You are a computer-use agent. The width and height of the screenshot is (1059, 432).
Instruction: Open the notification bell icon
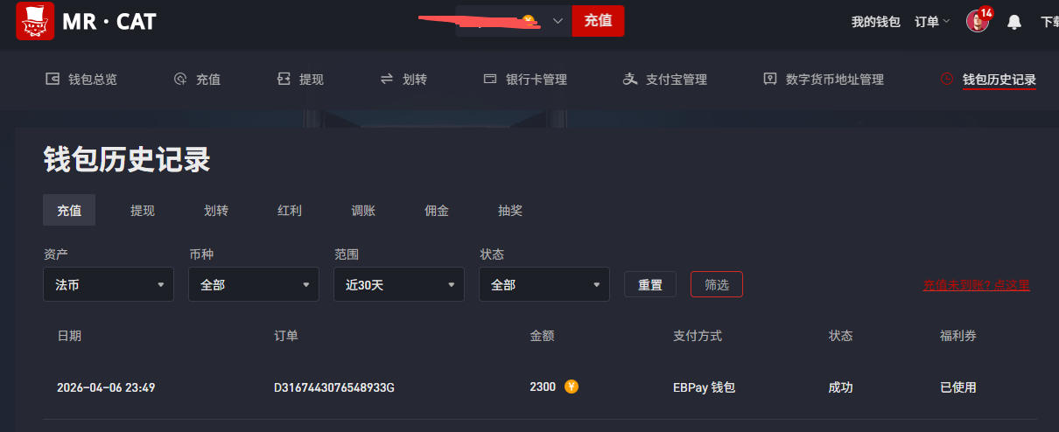coord(1014,22)
